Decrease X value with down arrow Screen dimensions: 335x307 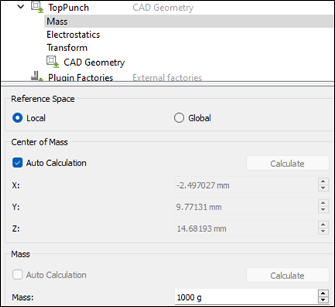pyautogui.click(x=323, y=188)
